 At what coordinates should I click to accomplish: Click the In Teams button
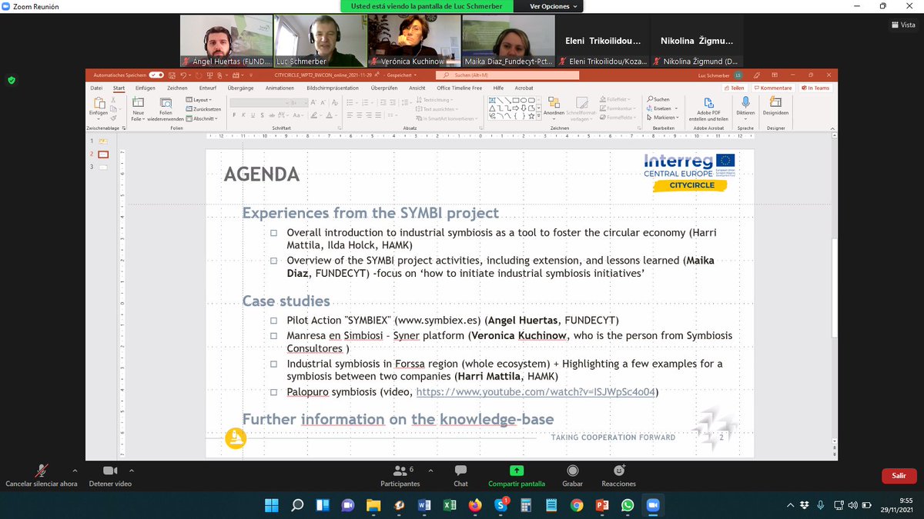pyautogui.click(x=815, y=88)
